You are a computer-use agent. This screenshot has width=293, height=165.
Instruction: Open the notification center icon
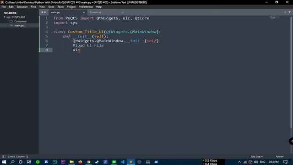[x=285, y=162]
